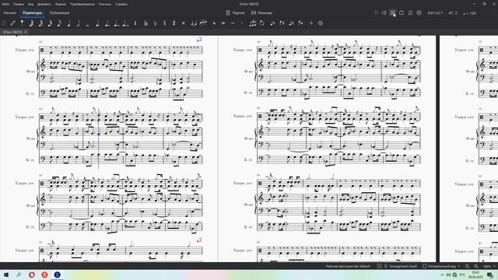Screen dimensions: 498x280
Task: Toggle loop playback
Action: 402,12
